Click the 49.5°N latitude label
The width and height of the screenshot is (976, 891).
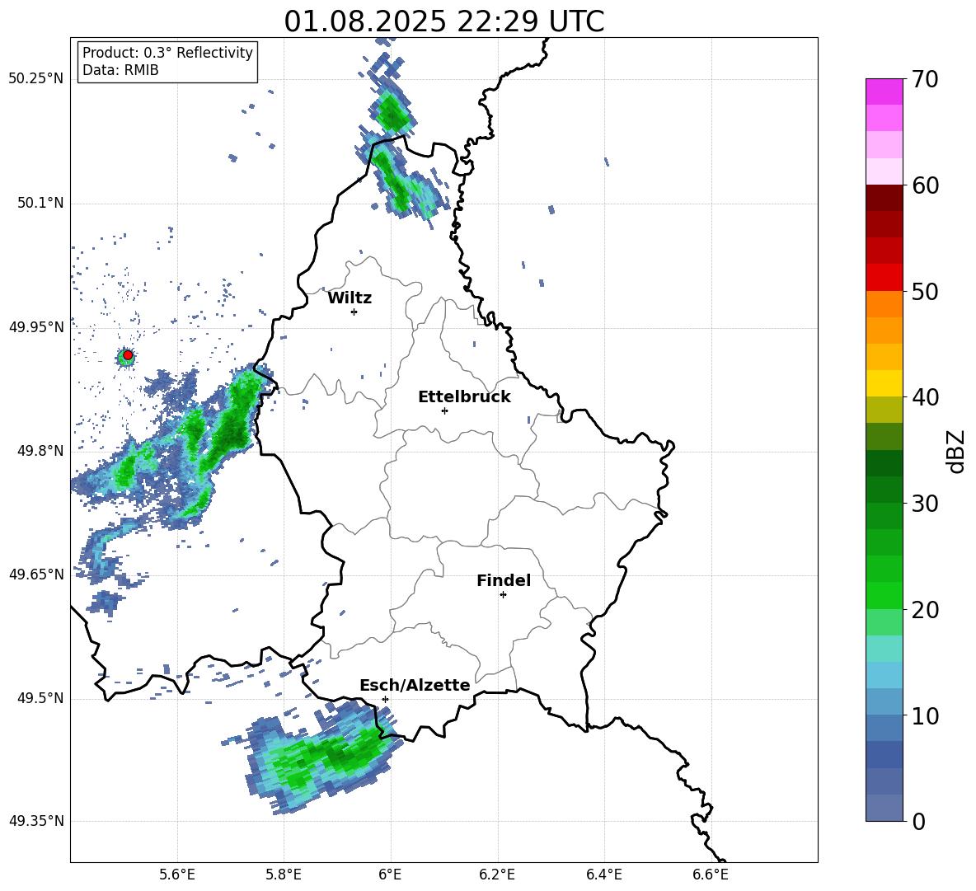40,698
